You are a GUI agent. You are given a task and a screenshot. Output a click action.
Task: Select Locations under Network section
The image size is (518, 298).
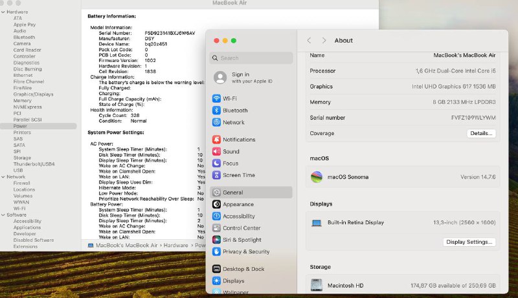[24, 189]
